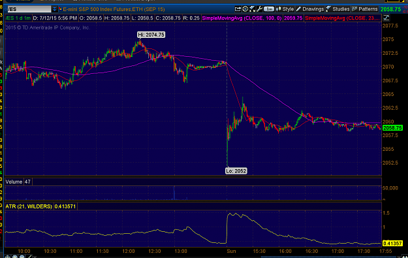Click the quick study flask icon
The image size is (408, 258).
(x=252, y=9)
